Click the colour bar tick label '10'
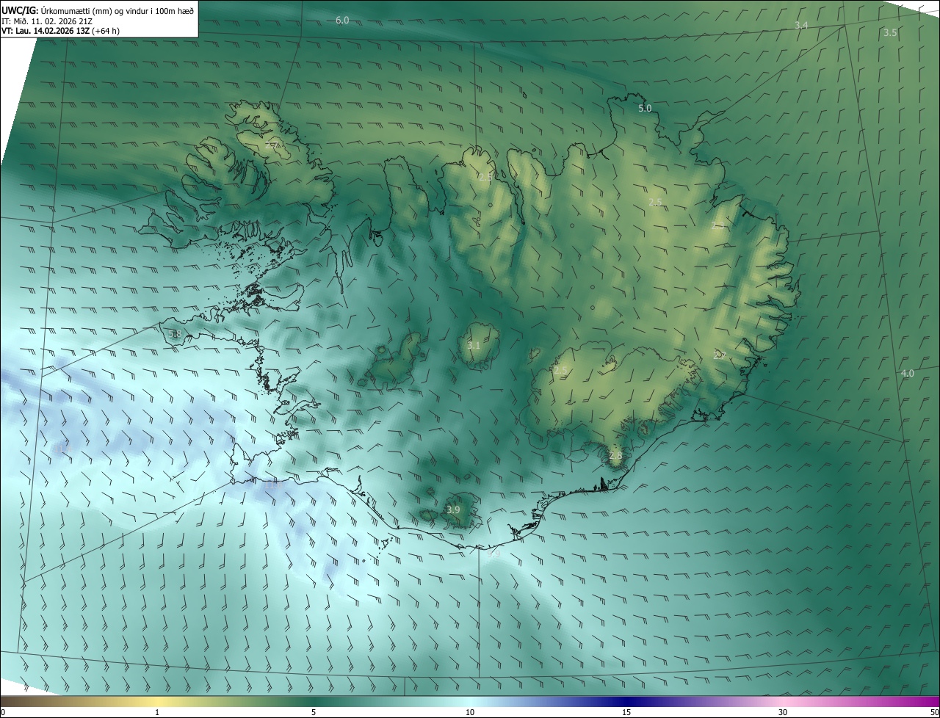Viewport: 940px width, 718px height. (x=470, y=712)
